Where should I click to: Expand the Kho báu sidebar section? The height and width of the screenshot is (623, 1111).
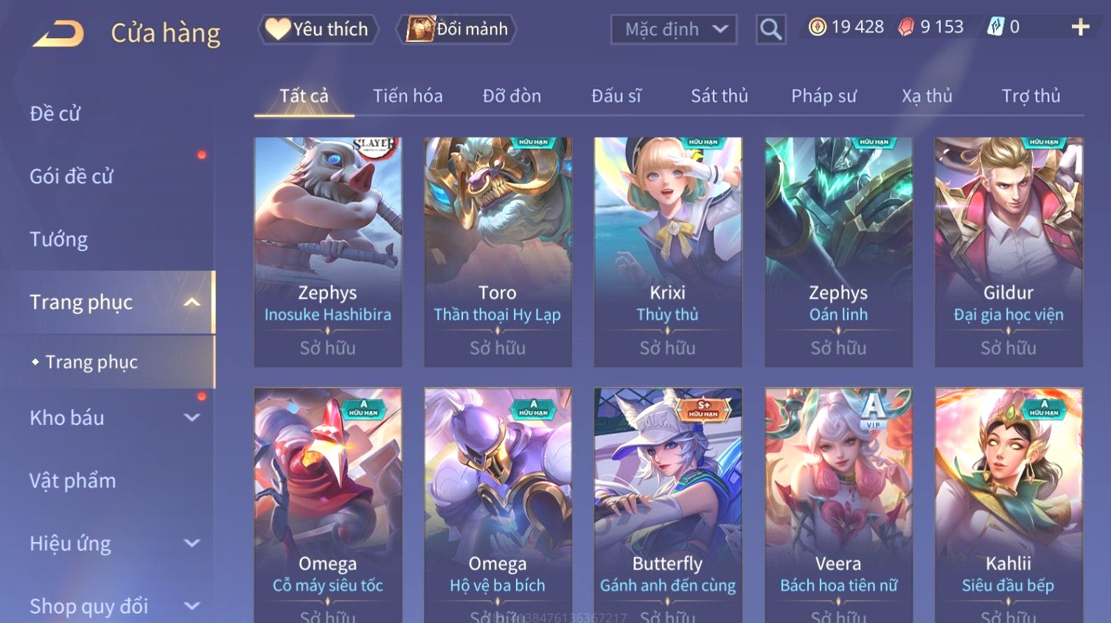pos(192,418)
